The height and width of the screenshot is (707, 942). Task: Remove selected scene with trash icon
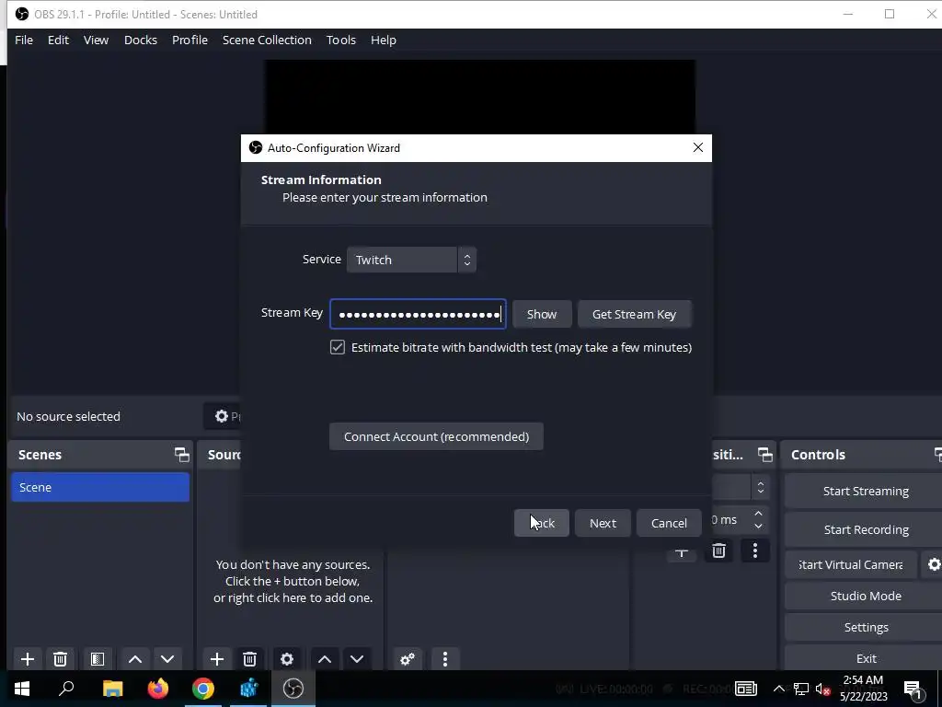pyautogui.click(x=60, y=659)
